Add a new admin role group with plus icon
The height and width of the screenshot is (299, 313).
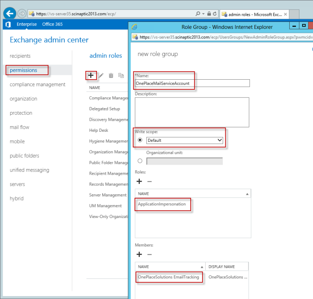pyautogui.click(x=91, y=75)
